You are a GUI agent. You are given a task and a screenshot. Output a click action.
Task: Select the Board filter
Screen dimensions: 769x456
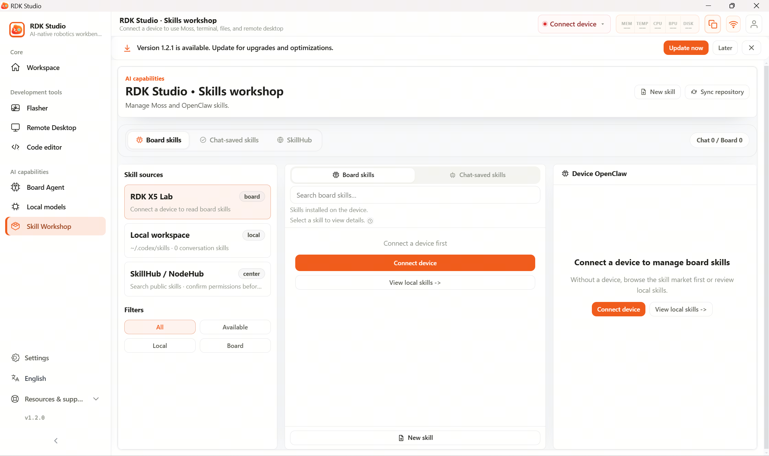pyautogui.click(x=235, y=346)
